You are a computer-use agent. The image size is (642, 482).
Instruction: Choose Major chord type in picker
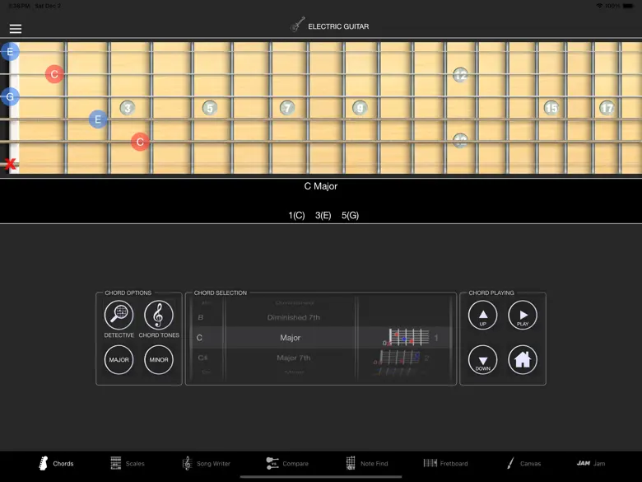coord(291,338)
